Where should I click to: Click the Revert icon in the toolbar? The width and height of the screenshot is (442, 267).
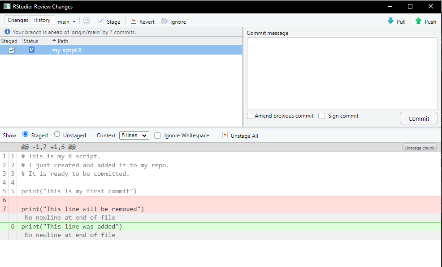click(133, 21)
